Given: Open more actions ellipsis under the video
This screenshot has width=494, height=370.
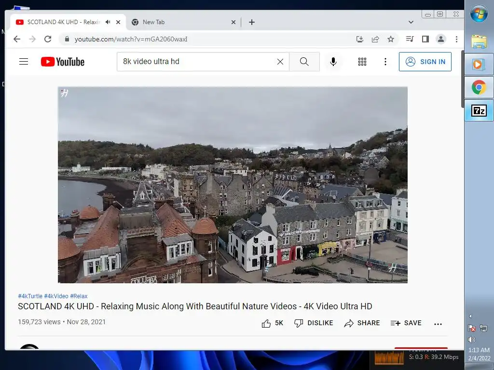Looking at the screenshot, I should [x=438, y=324].
